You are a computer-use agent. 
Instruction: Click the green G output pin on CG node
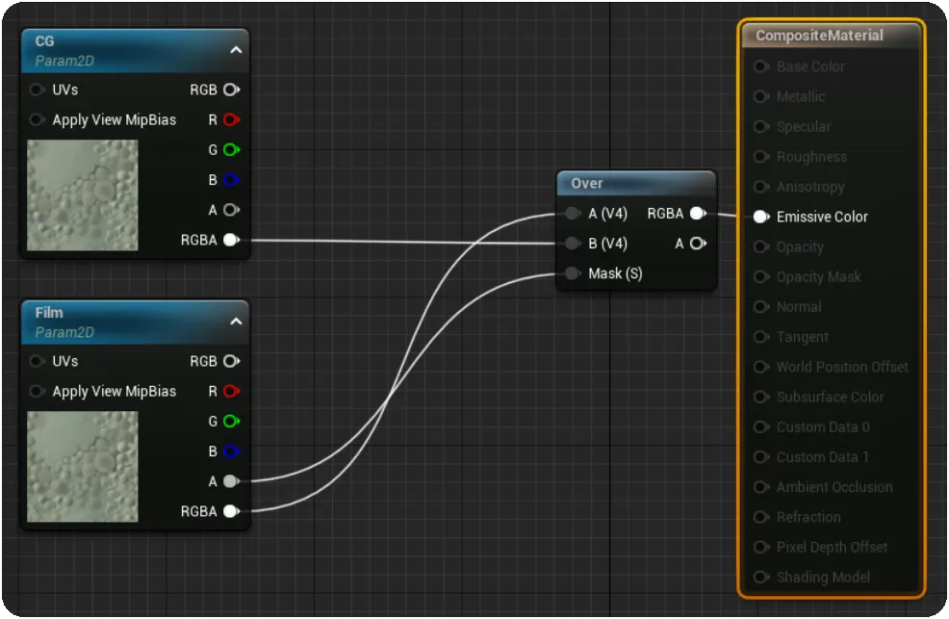[231, 149]
